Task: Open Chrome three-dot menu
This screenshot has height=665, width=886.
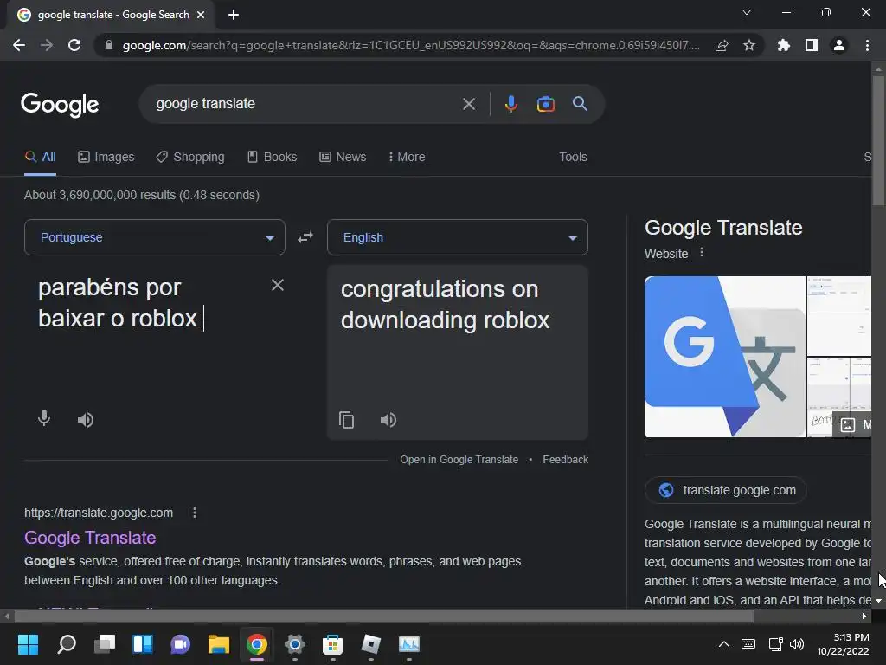Action: 867,45
